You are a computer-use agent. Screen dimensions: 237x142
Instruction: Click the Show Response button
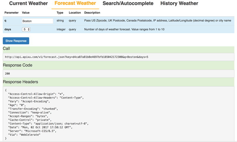click(x=16, y=41)
